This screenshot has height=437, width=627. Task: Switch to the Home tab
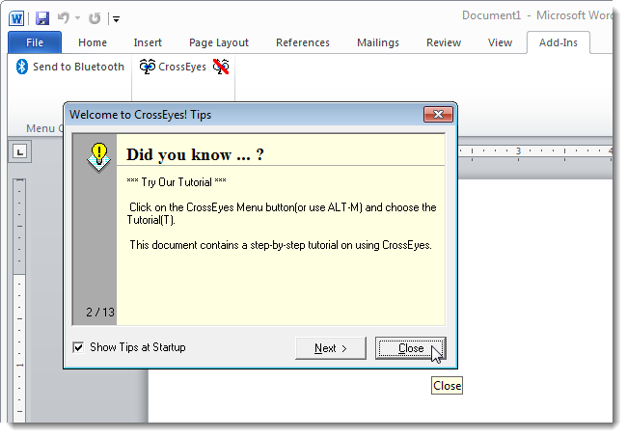(x=93, y=42)
